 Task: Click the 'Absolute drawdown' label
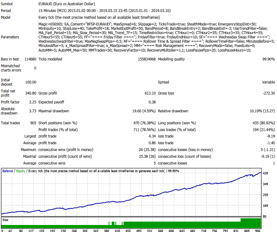(9, 111)
